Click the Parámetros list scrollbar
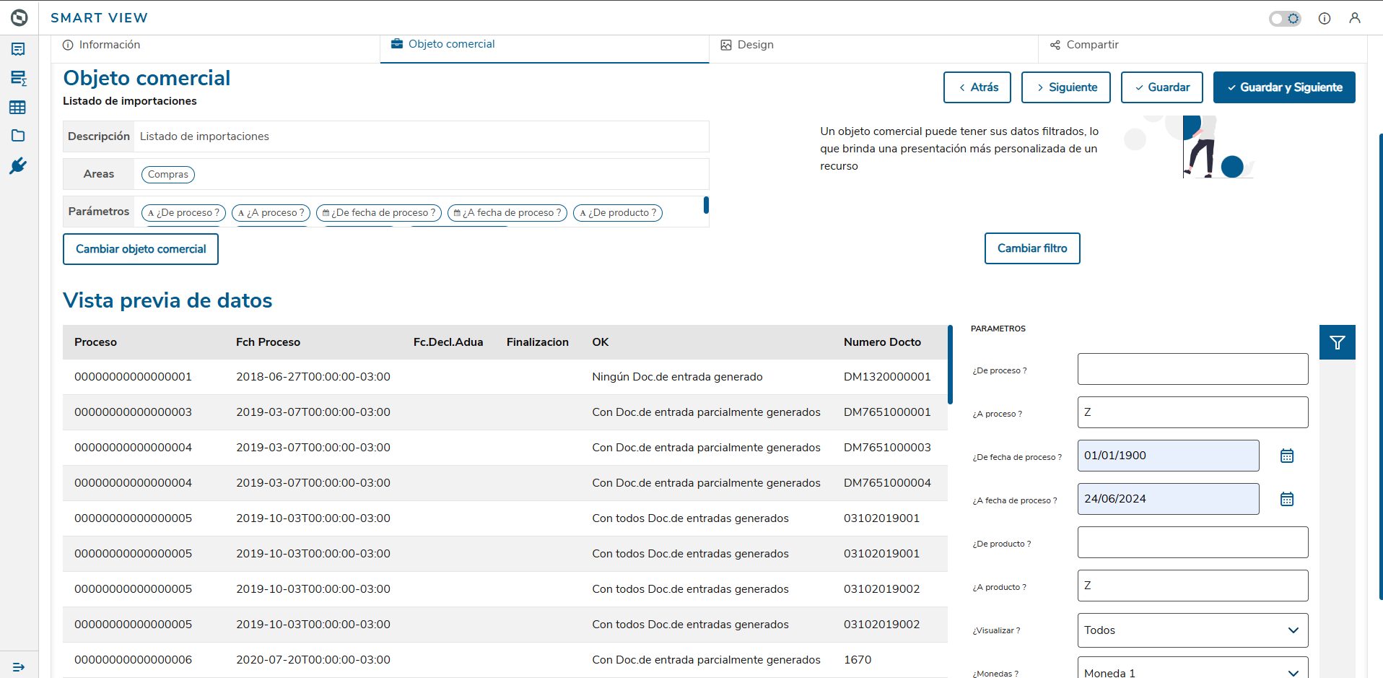Screen dimensions: 1383x678 706,205
